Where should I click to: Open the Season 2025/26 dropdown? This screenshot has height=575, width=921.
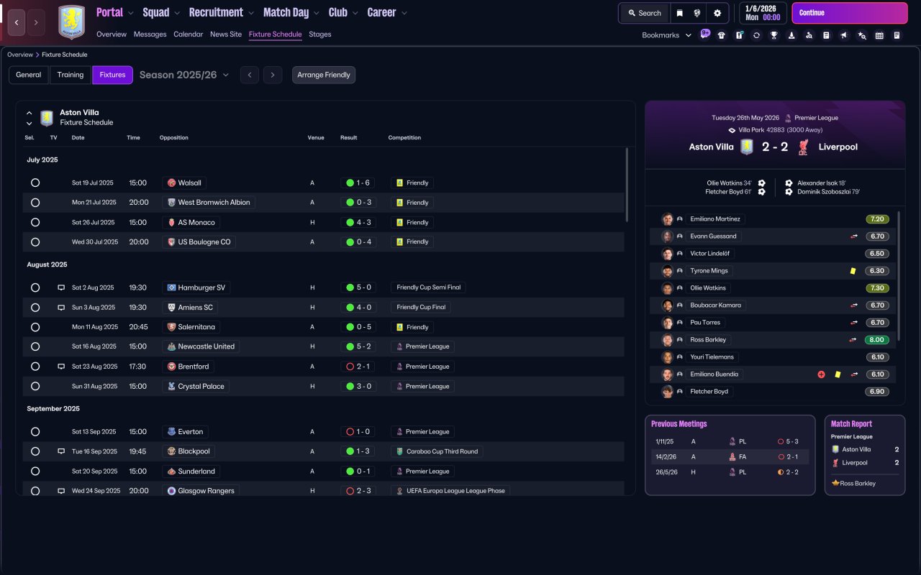tap(184, 75)
